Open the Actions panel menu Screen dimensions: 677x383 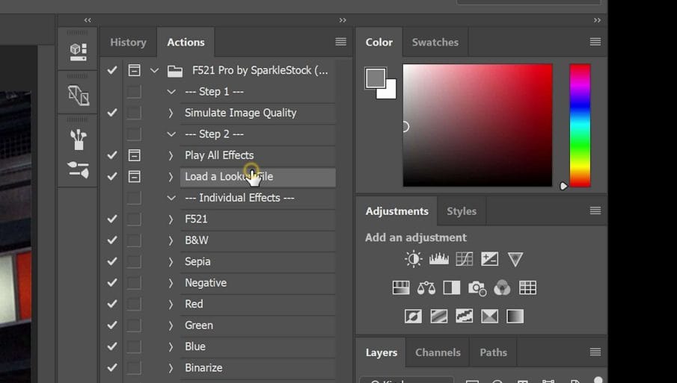pyautogui.click(x=340, y=42)
